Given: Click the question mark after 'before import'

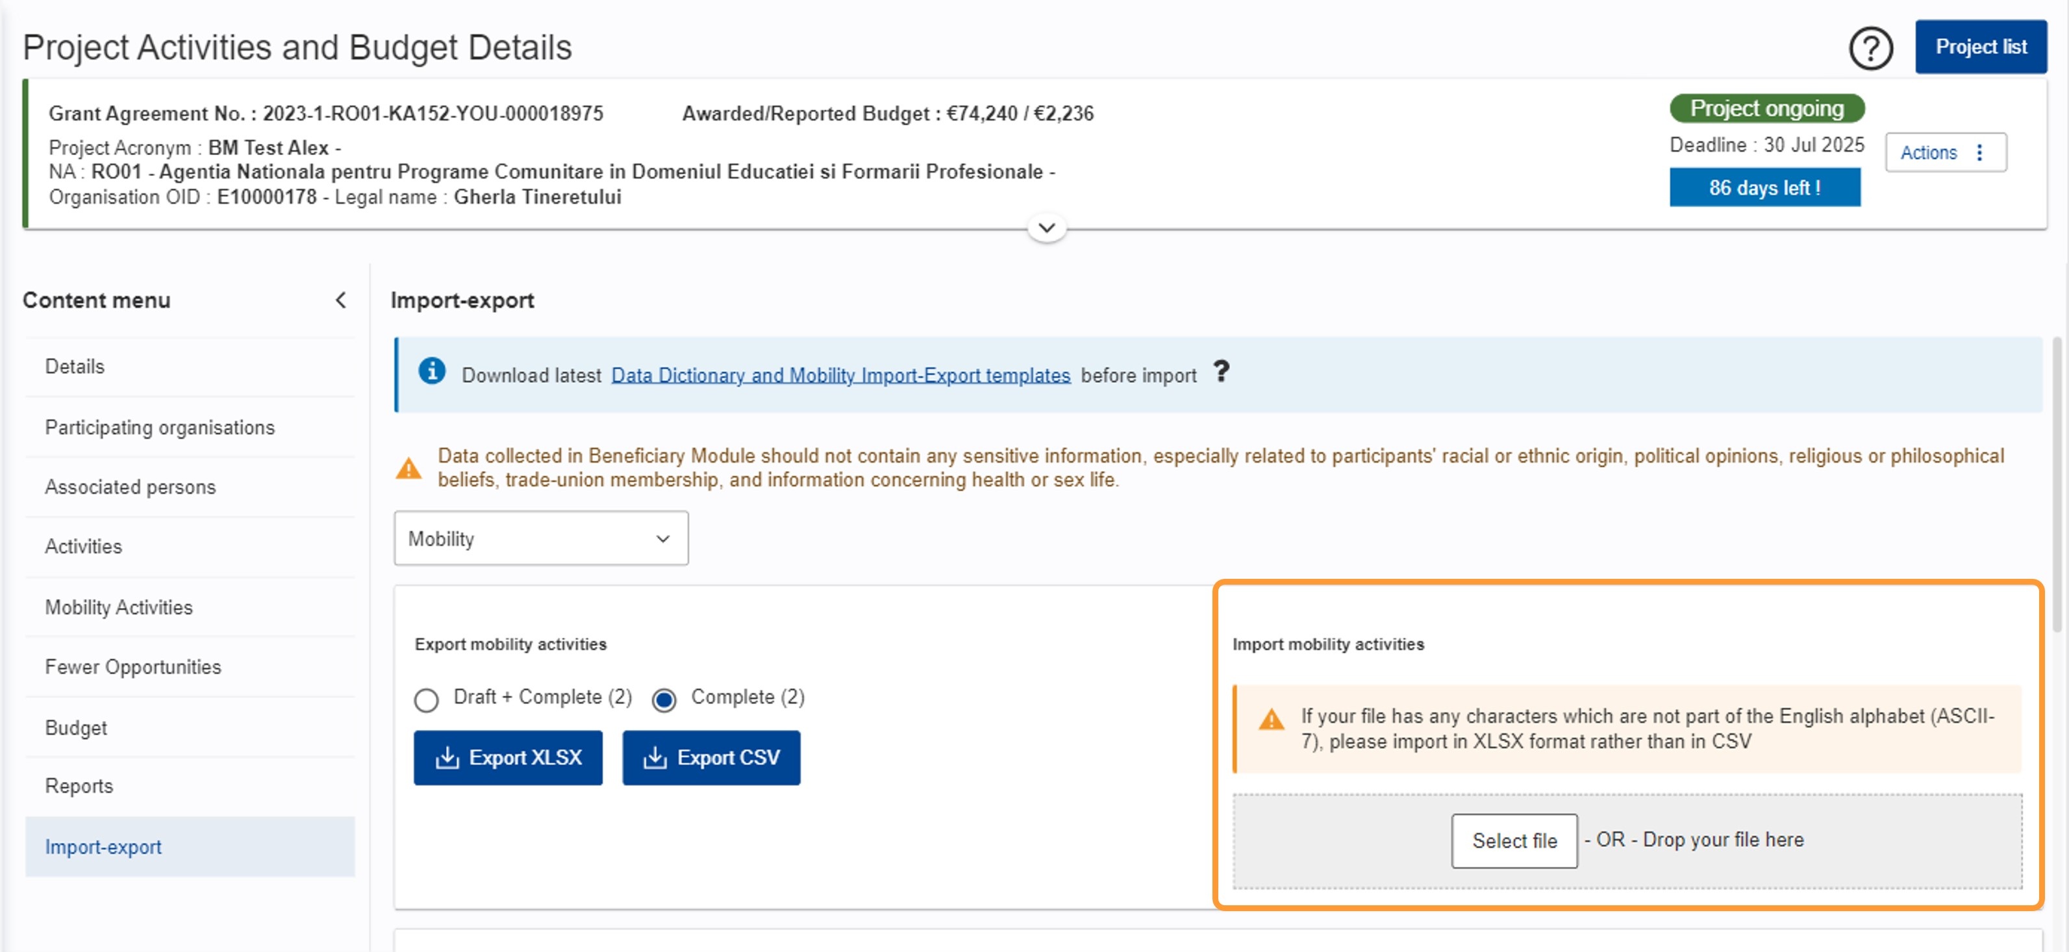Looking at the screenshot, I should pos(1221,372).
